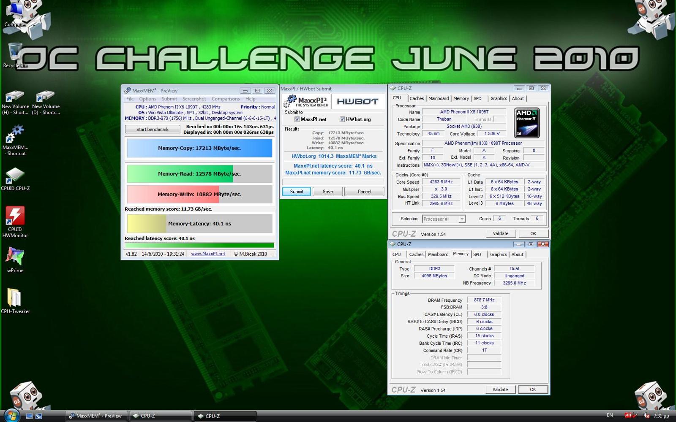Switch to SPD tab in upper CPU-Z
Image resolution: width=676 pixels, height=422 pixels.
[x=477, y=98]
